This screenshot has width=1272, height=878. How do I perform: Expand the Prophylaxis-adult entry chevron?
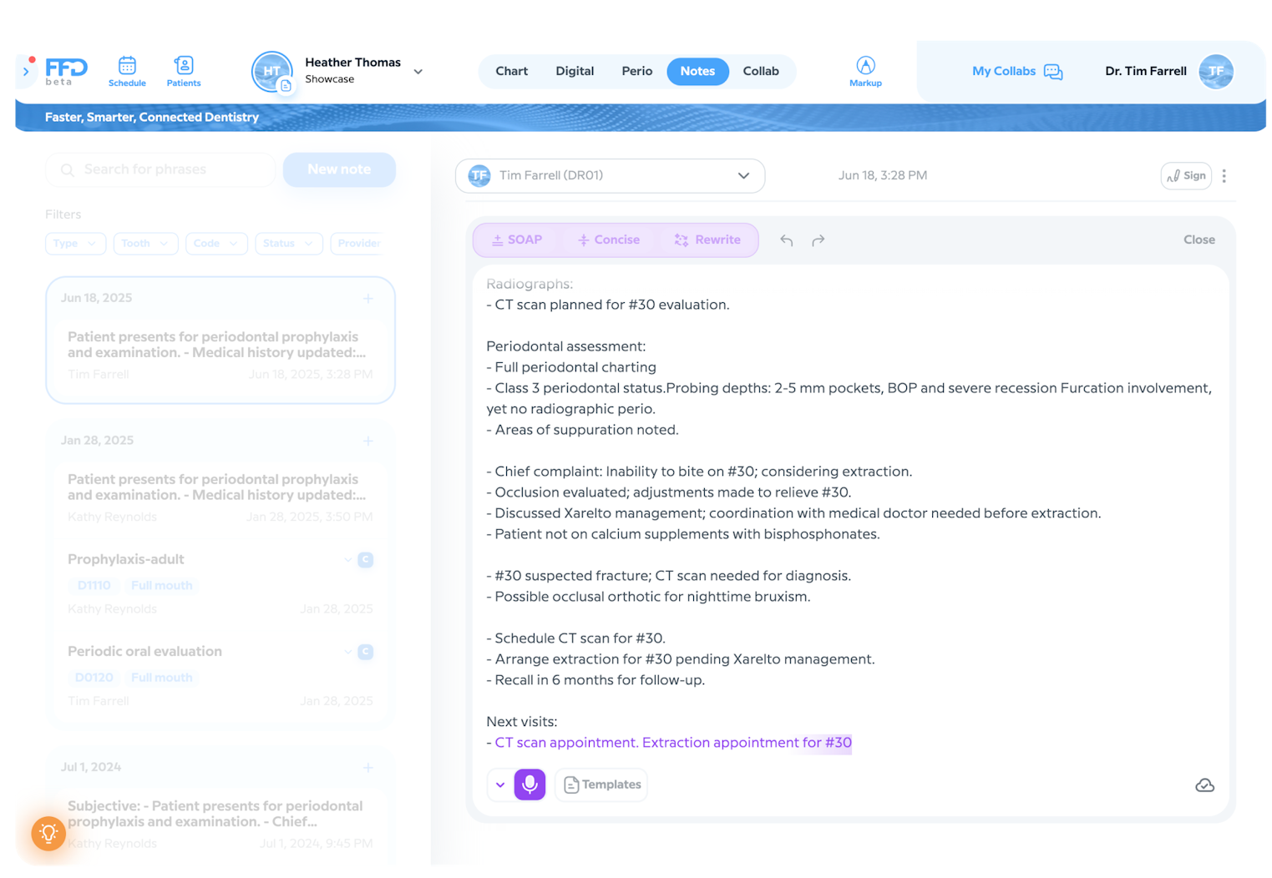click(347, 560)
